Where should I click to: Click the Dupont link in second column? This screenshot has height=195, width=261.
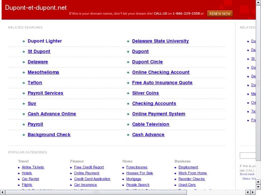click(x=140, y=52)
